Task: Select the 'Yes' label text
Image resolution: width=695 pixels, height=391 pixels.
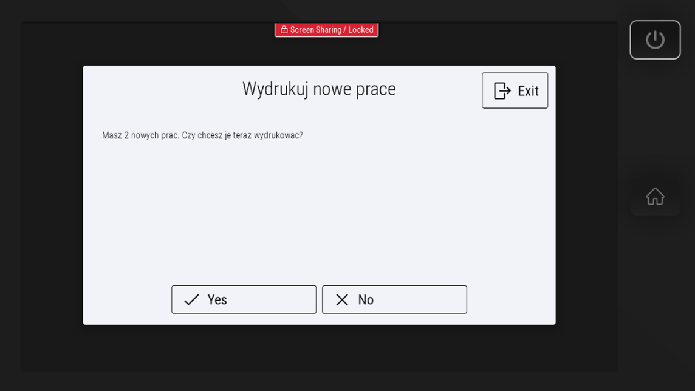Action: (x=217, y=300)
